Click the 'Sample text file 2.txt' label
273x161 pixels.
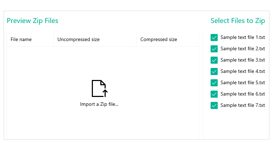coord(243,48)
